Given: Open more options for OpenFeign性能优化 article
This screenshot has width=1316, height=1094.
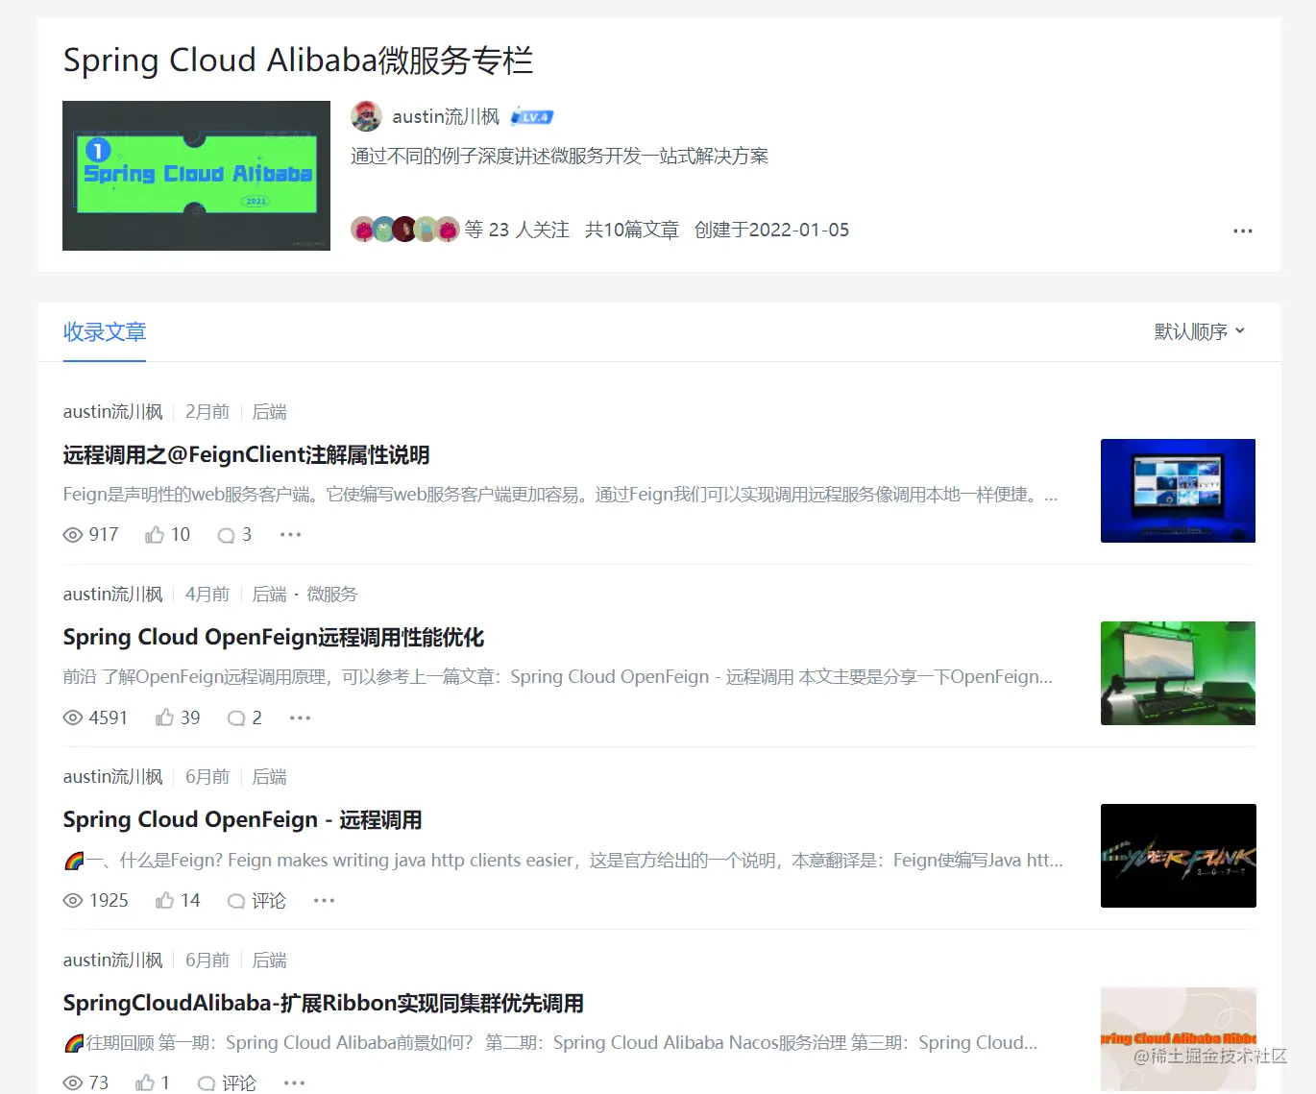Looking at the screenshot, I should coord(301,717).
